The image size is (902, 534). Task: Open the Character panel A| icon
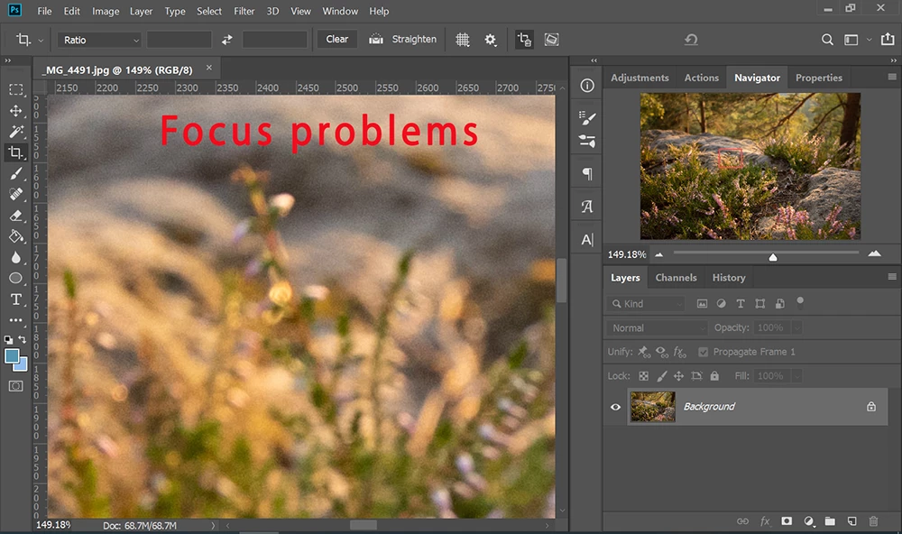tap(587, 239)
